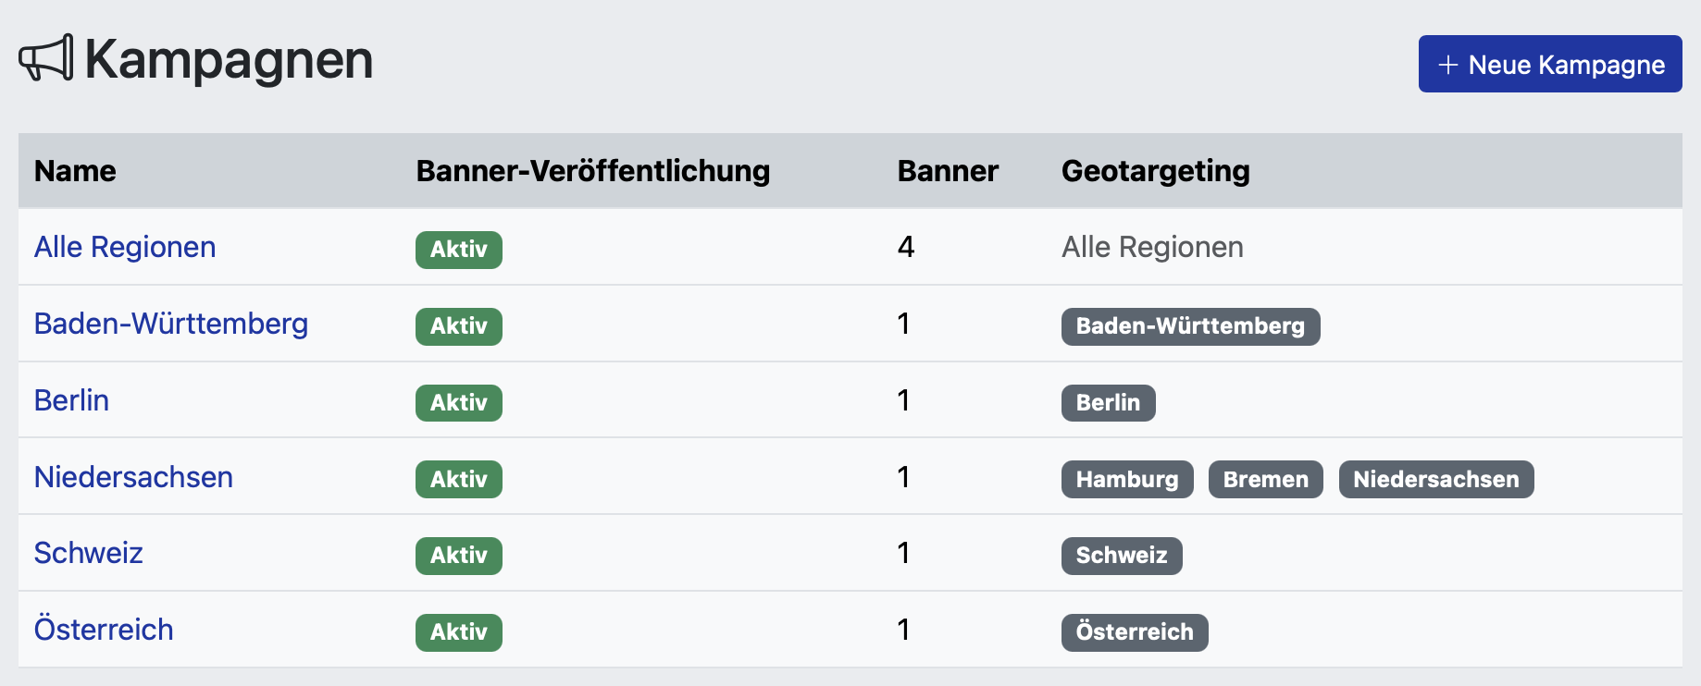The width and height of the screenshot is (1701, 686).
Task: Click the Neue Kampagne button
Action: (1549, 65)
